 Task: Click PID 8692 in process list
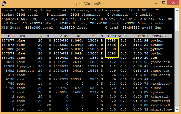(10, 71)
